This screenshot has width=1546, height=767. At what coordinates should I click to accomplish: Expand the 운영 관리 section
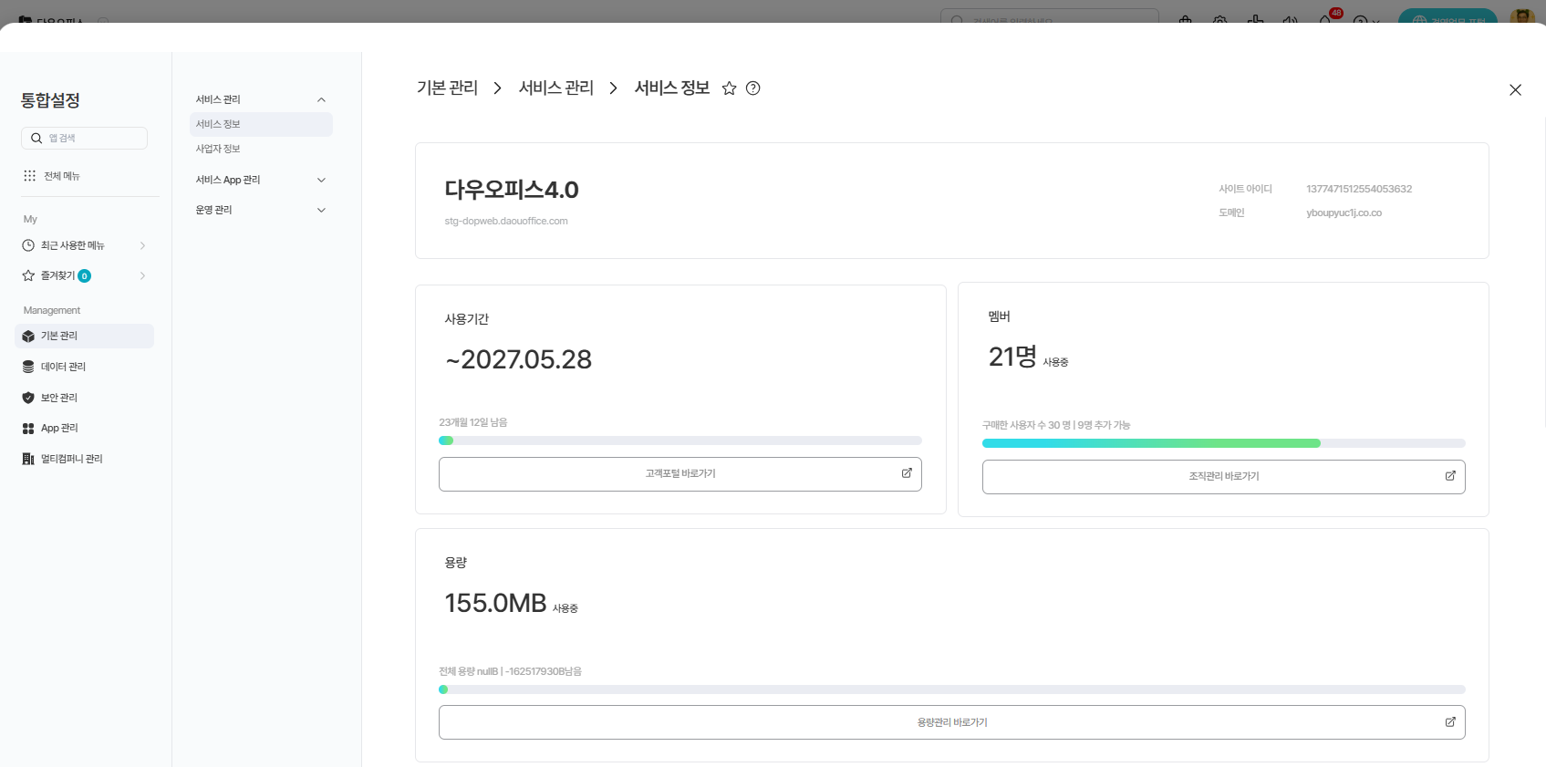coord(321,210)
